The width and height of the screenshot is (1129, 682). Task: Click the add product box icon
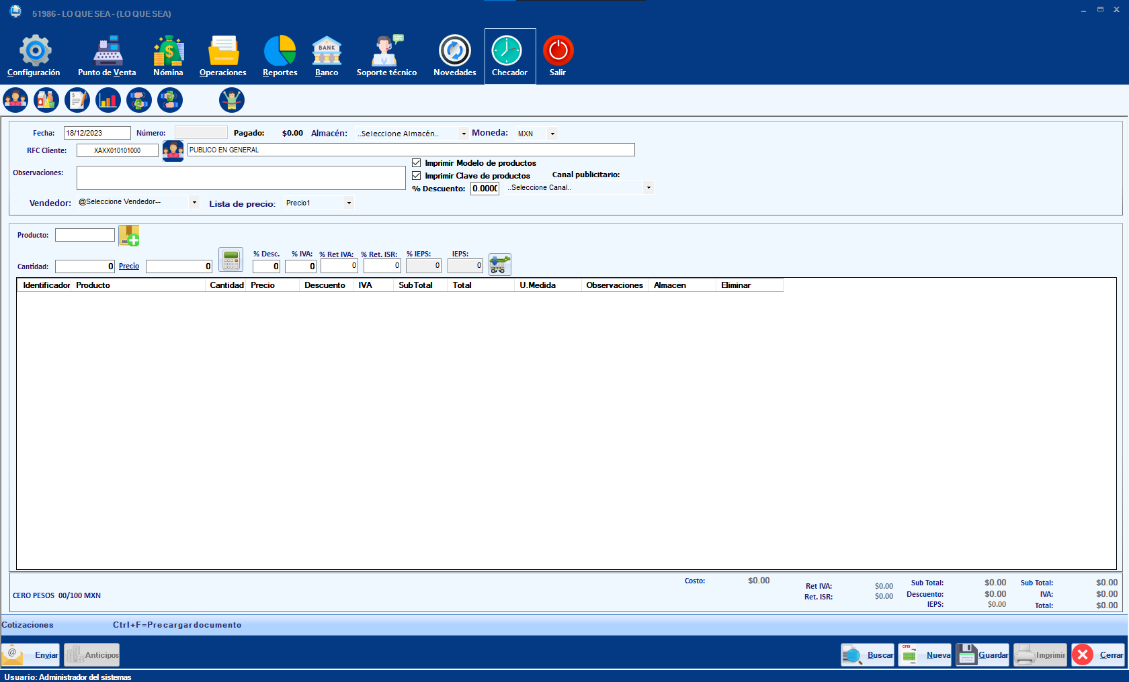[129, 236]
